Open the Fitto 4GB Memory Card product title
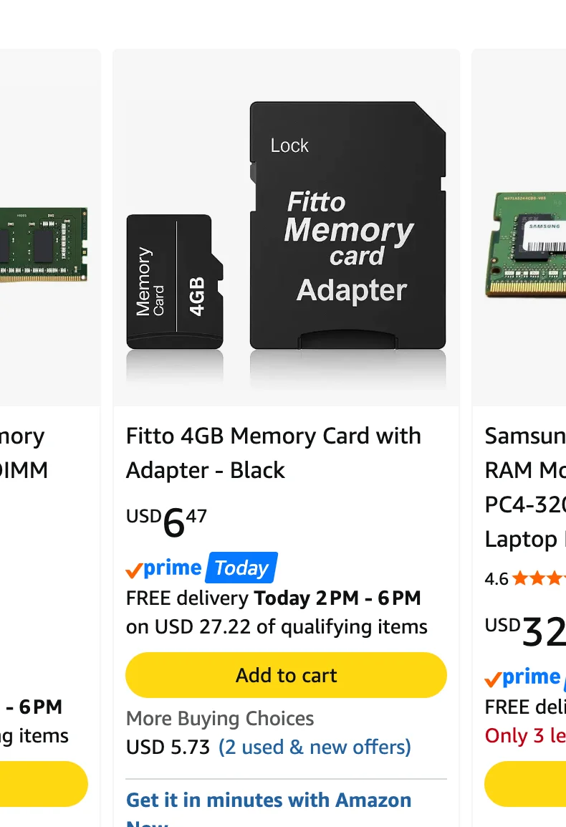The image size is (566, 827). [x=273, y=453]
